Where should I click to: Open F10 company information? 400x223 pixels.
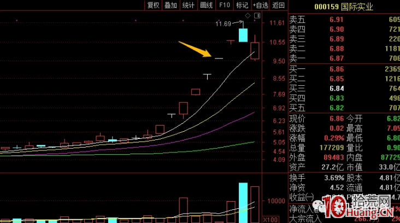point(224,5)
